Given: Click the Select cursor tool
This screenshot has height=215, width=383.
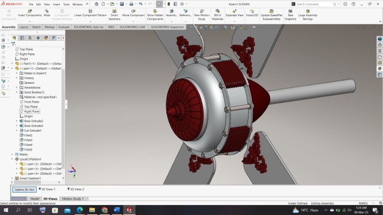Looking at the screenshot, I should click(x=159, y=4).
